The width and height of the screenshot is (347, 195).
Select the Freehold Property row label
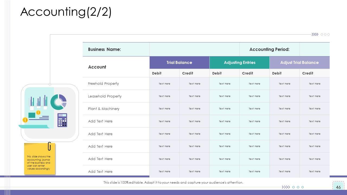point(103,84)
